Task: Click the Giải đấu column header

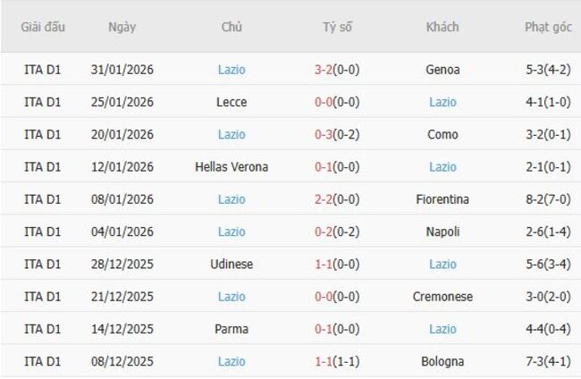Action: [x=43, y=27]
